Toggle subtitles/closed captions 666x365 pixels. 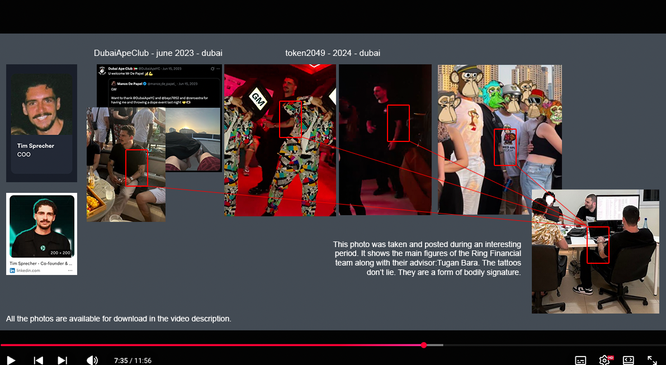click(580, 361)
